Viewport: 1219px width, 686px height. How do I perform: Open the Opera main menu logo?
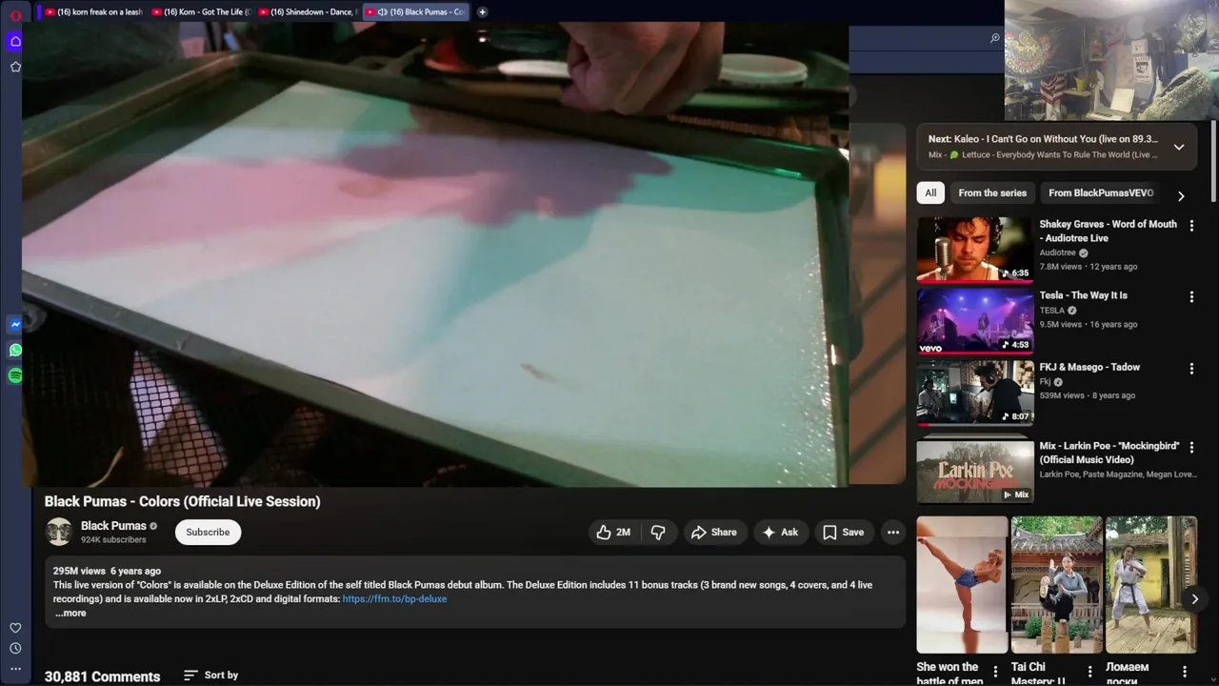point(15,15)
